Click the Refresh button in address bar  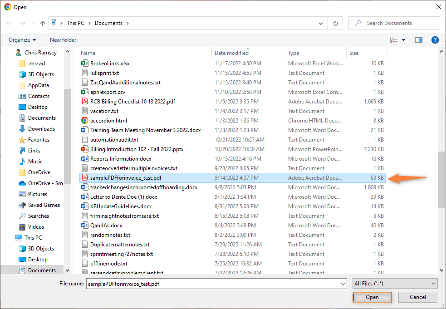coord(335,23)
